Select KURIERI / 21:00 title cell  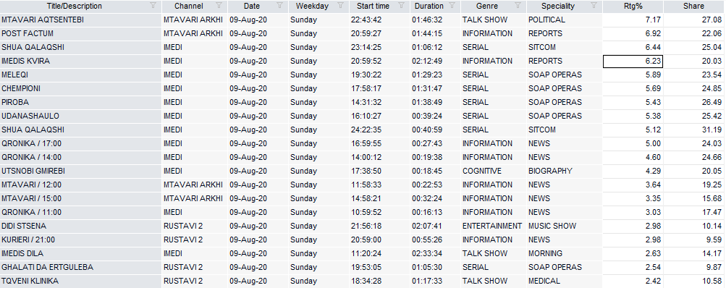coord(80,240)
